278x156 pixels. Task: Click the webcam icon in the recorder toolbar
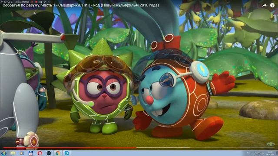[40, 2]
